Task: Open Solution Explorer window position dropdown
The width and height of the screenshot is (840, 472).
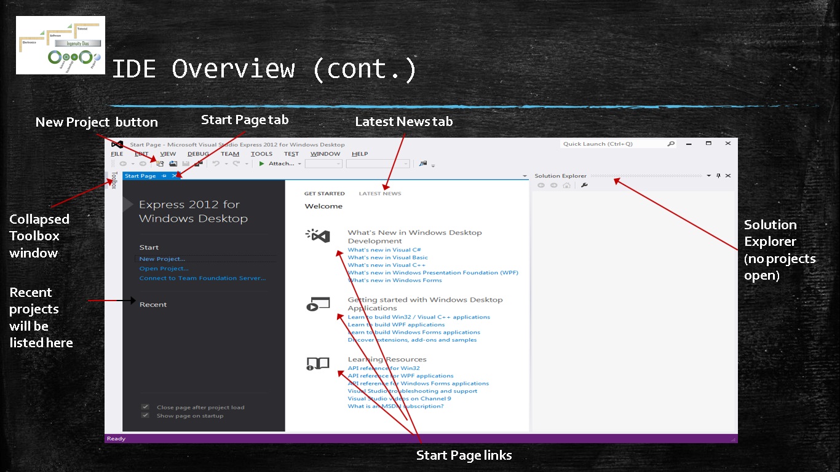Action: 708,176
